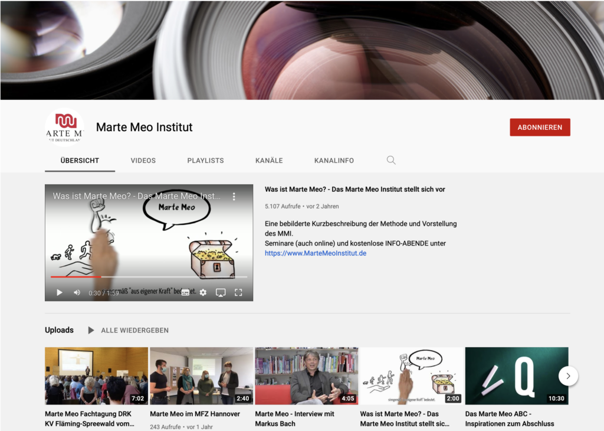Click the 7:02 duration badge
This screenshot has width=604, height=431.
[137, 398]
